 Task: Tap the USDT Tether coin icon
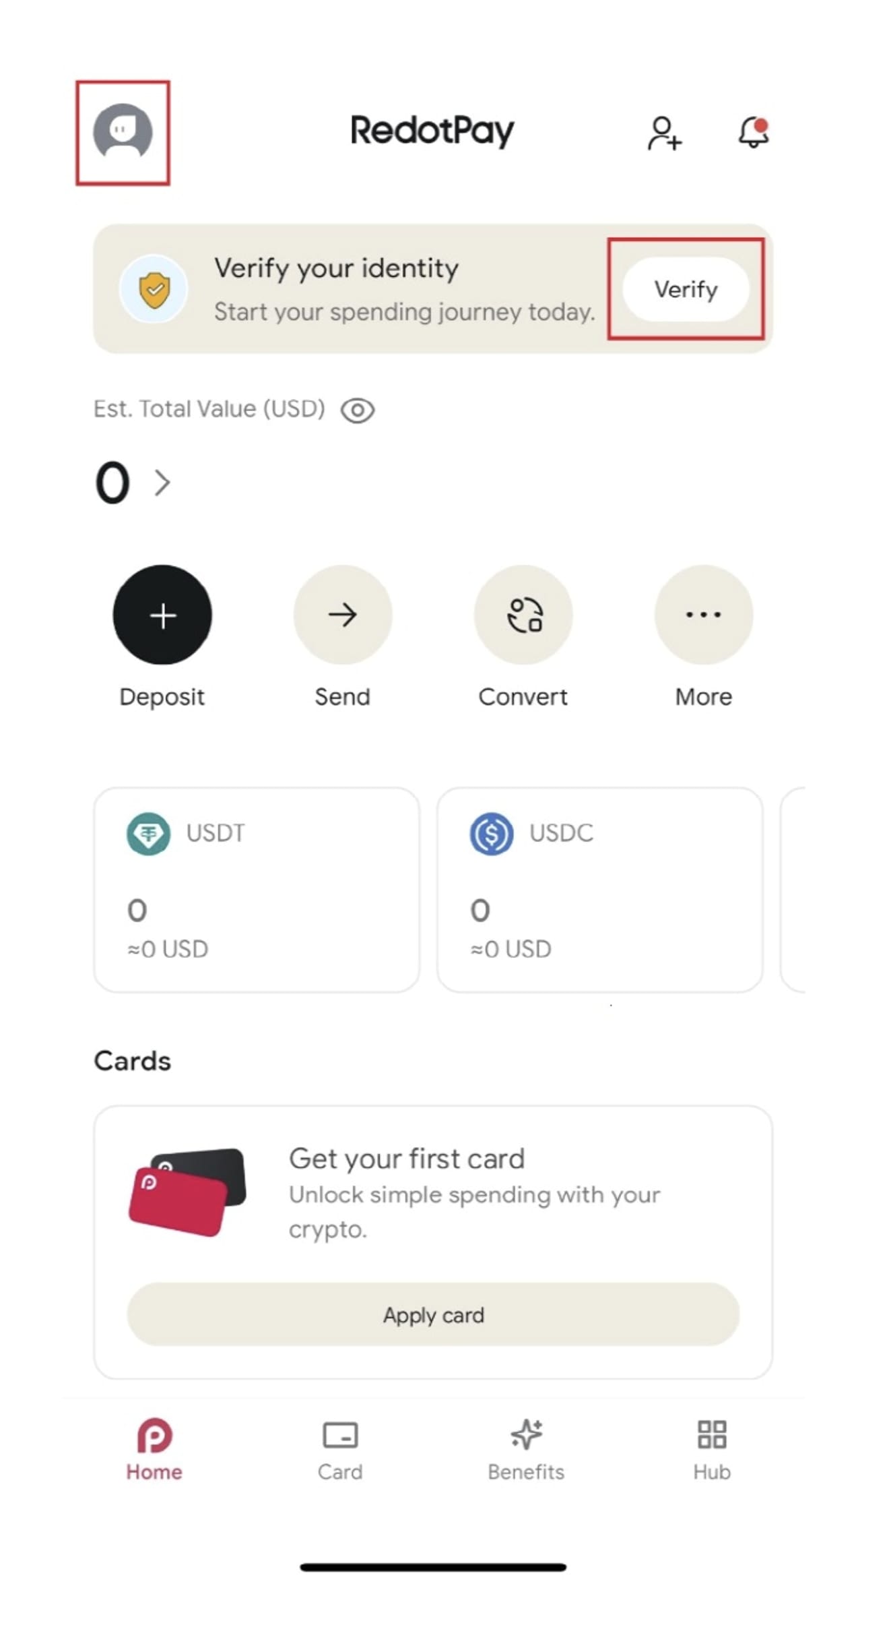tap(148, 834)
